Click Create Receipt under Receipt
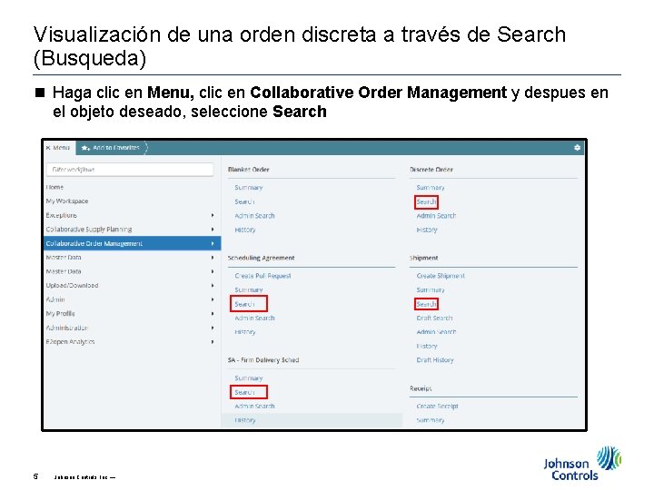Image resolution: width=654 pixels, height=490 pixels. click(437, 406)
